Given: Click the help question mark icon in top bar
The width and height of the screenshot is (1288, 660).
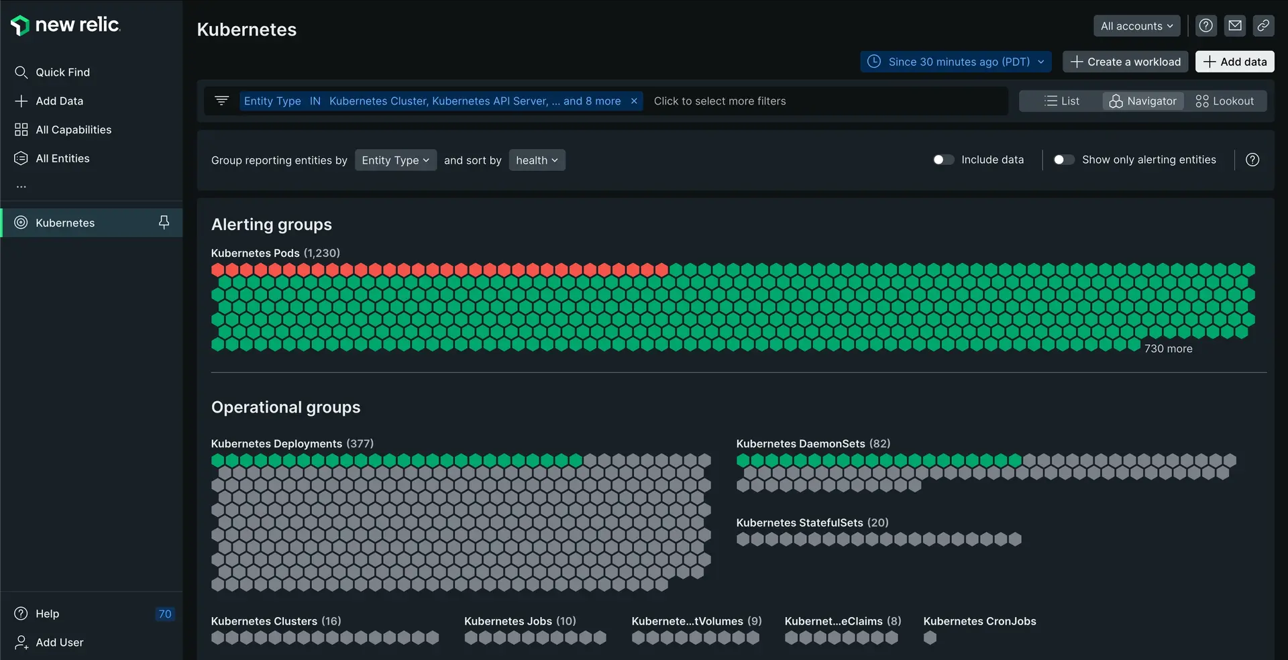Looking at the screenshot, I should click(x=1205, y=26).
